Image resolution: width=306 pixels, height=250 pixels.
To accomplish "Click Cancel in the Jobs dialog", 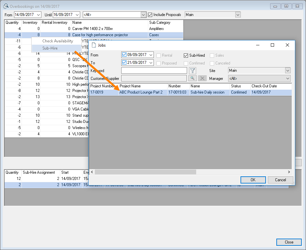I will coord(280,180).
